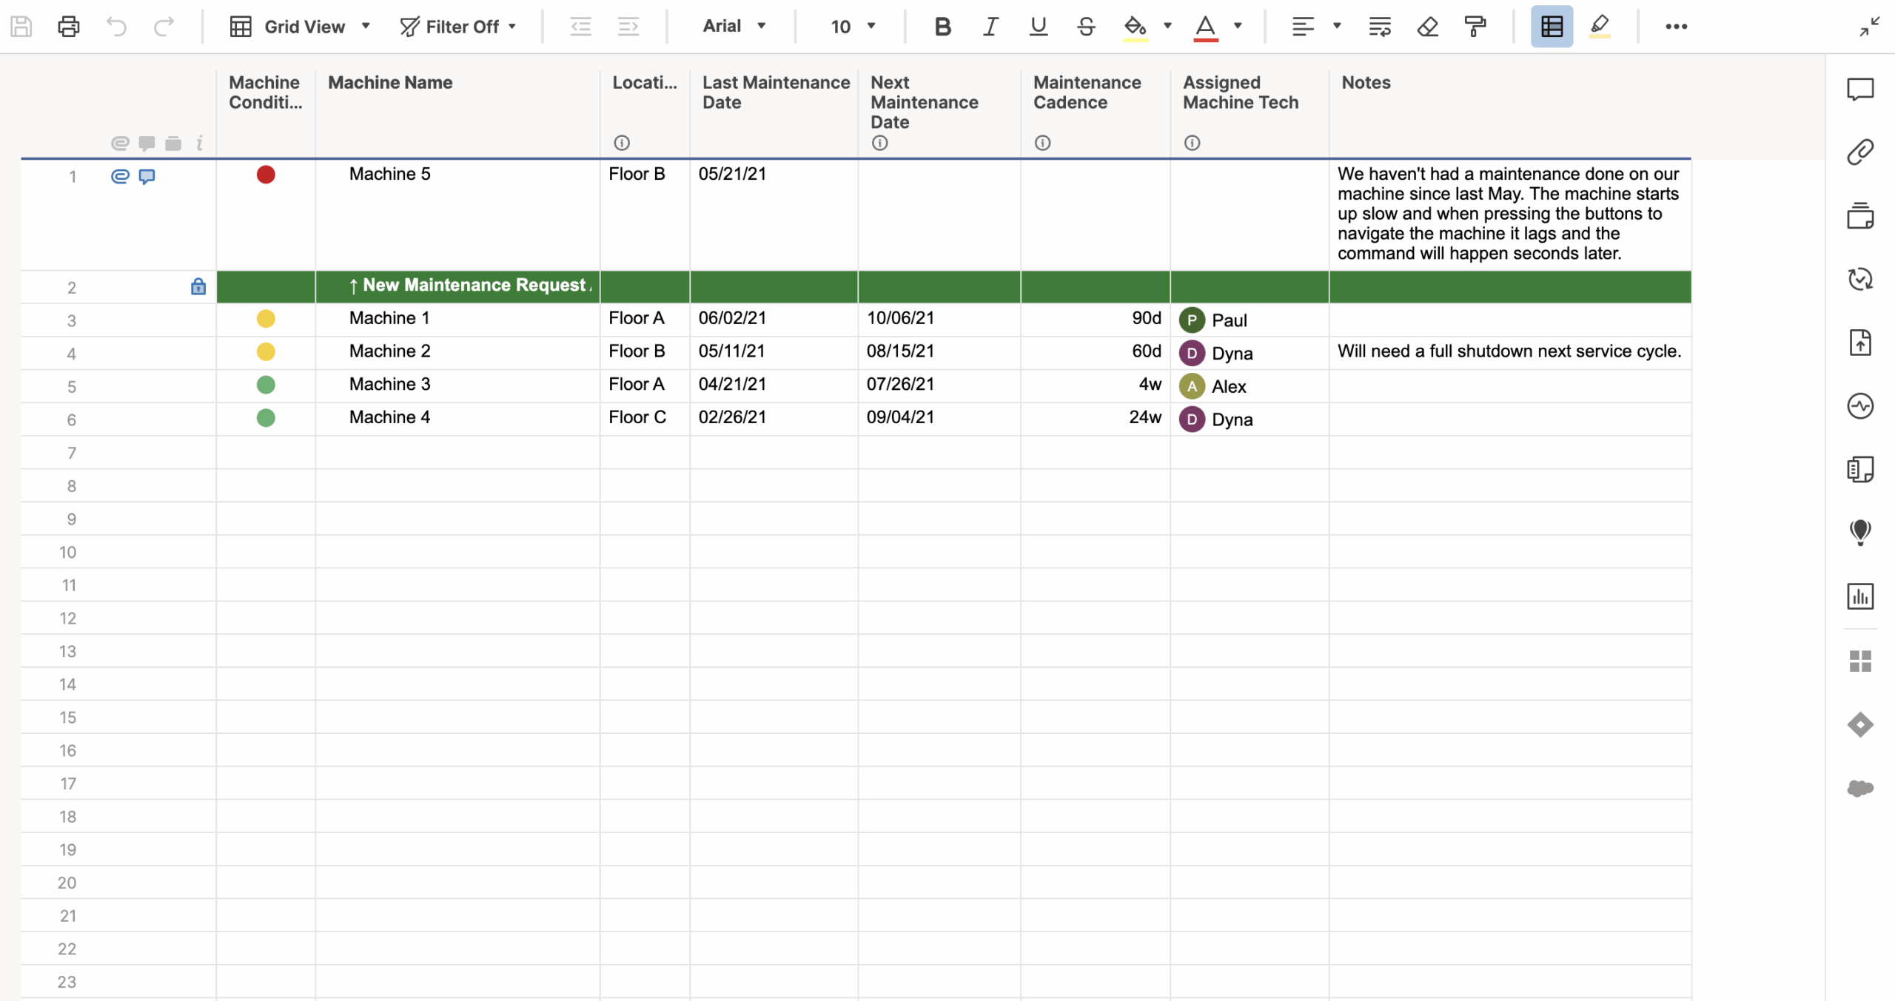
Task: Open the Conversations panel
Action: tap(1860, 89)
